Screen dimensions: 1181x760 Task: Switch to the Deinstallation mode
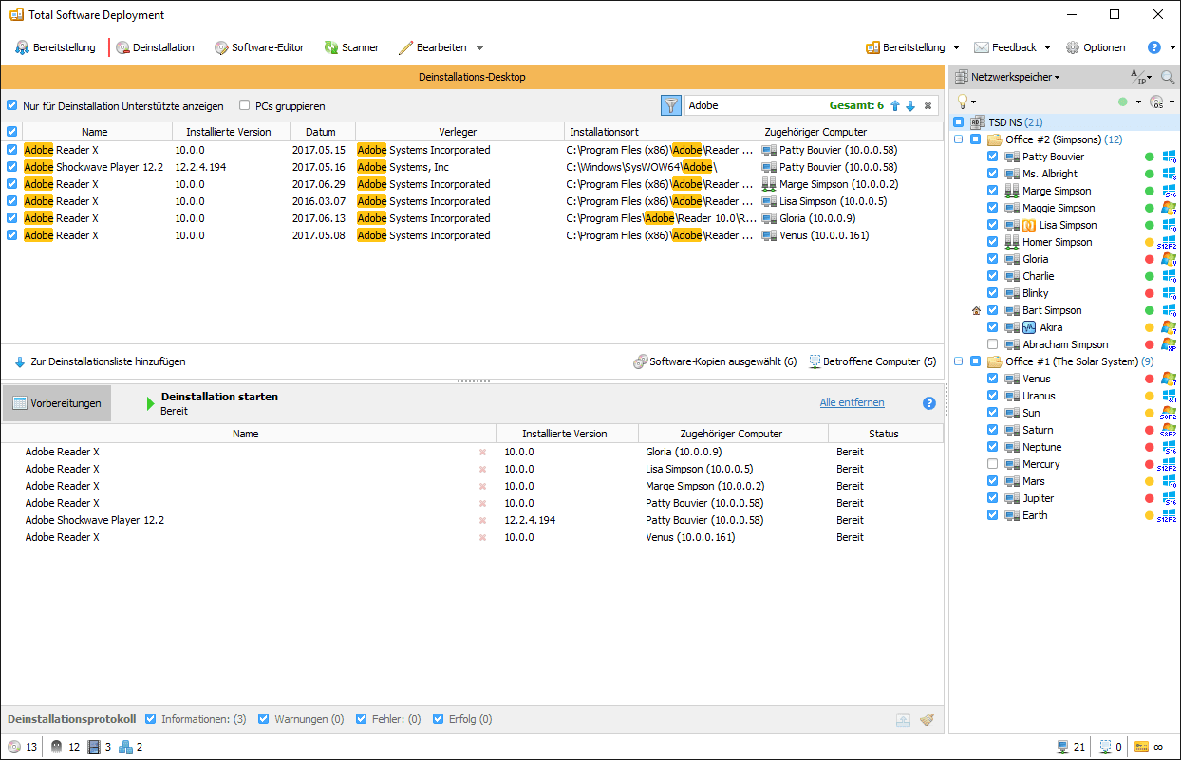point(155,47)
